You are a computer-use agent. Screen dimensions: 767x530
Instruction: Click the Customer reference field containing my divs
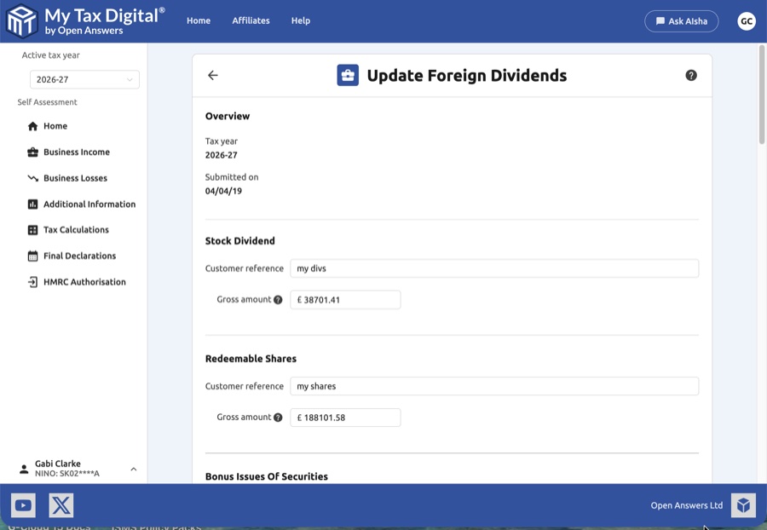pyautogui.click(x=493, y=268)
